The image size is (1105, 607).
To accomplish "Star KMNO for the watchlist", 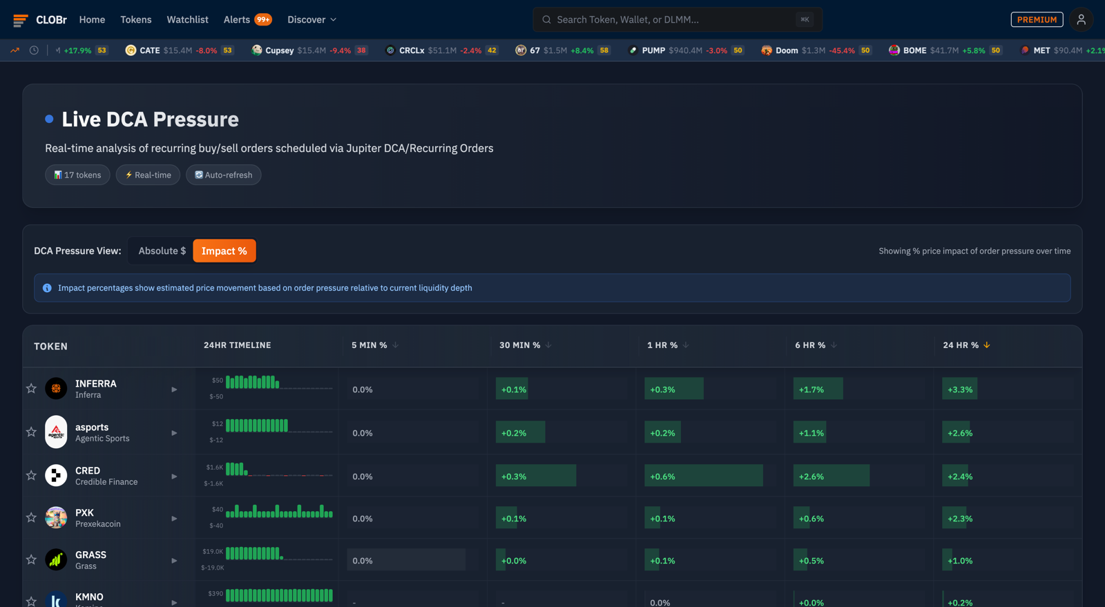I will click(x=31, y=601).
